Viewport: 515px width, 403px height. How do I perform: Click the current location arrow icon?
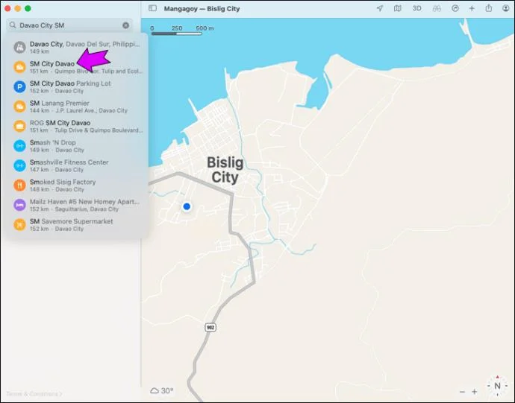[x=380, y=8]
